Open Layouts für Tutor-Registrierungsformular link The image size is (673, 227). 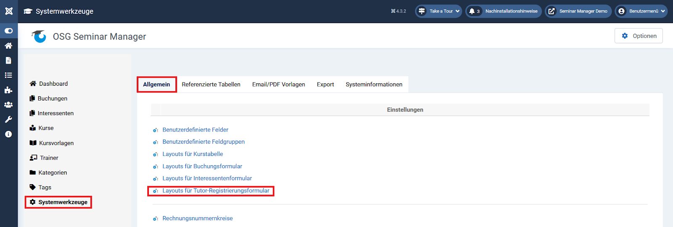click(x=216, y=190)
